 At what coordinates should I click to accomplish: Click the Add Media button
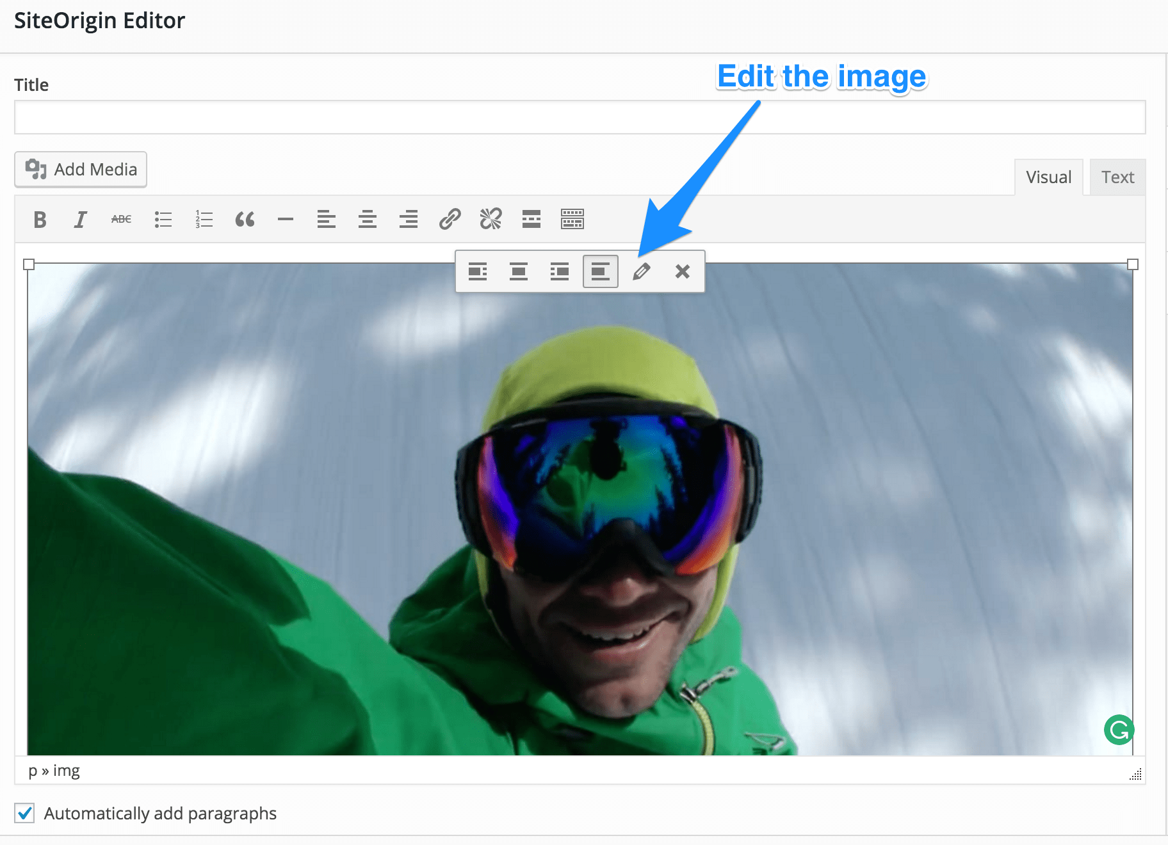80,169
